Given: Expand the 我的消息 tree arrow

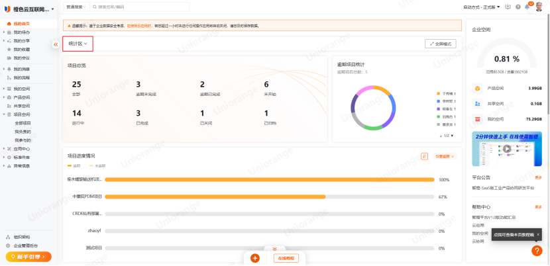Looking at the screenshot, I should [4, 69].
